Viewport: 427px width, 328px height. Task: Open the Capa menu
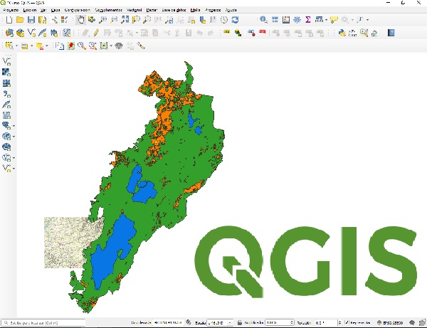click(x=56, y=10)
